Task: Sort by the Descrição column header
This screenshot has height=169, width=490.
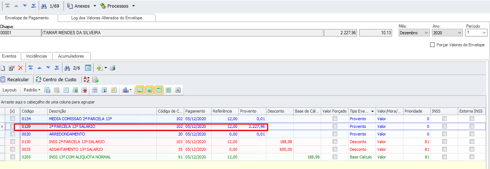Action: click(102, 111)
